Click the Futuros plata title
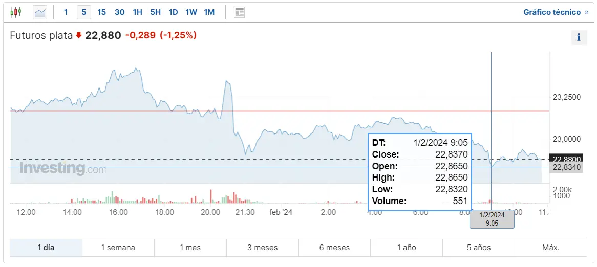The height and width of the screenshot is (267, 597). pos(41,35)
